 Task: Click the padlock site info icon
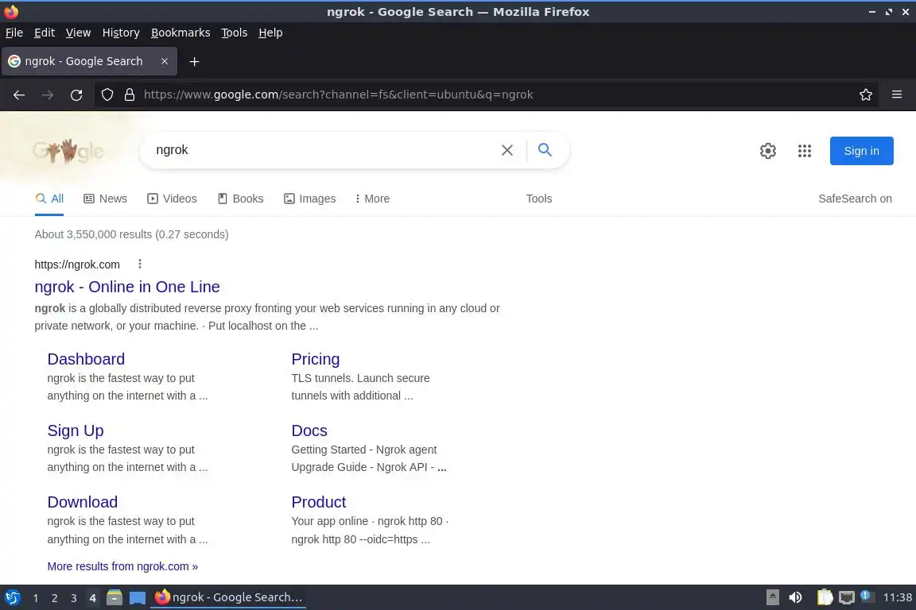pos(130,95)
